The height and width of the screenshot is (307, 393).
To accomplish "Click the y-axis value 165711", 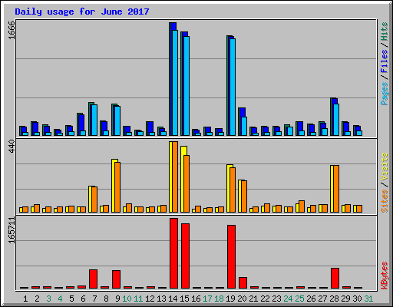I will [x=12, y=230].
